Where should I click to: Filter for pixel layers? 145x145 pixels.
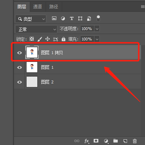[x=54, y=18]
